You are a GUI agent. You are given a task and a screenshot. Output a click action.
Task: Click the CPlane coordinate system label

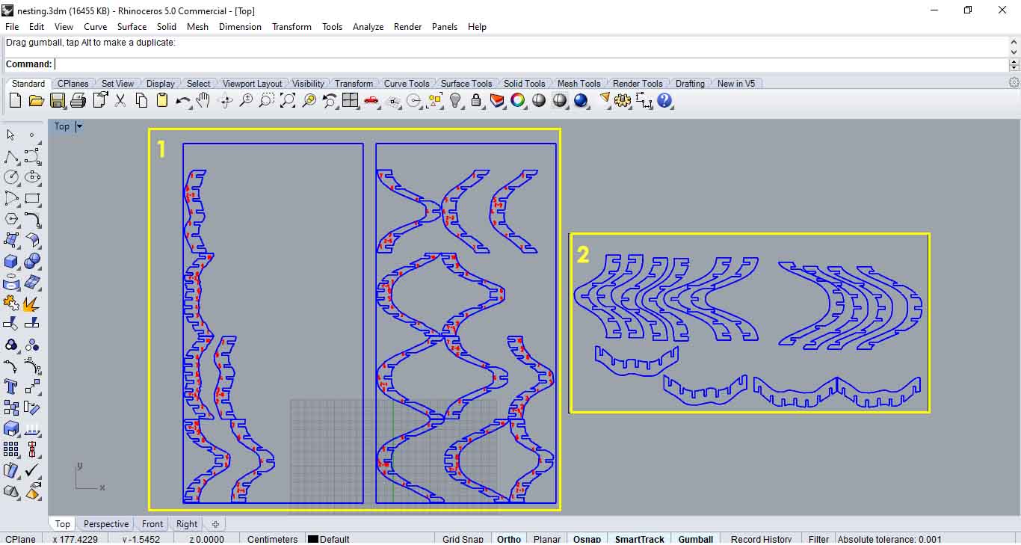(x=20, y=539)
